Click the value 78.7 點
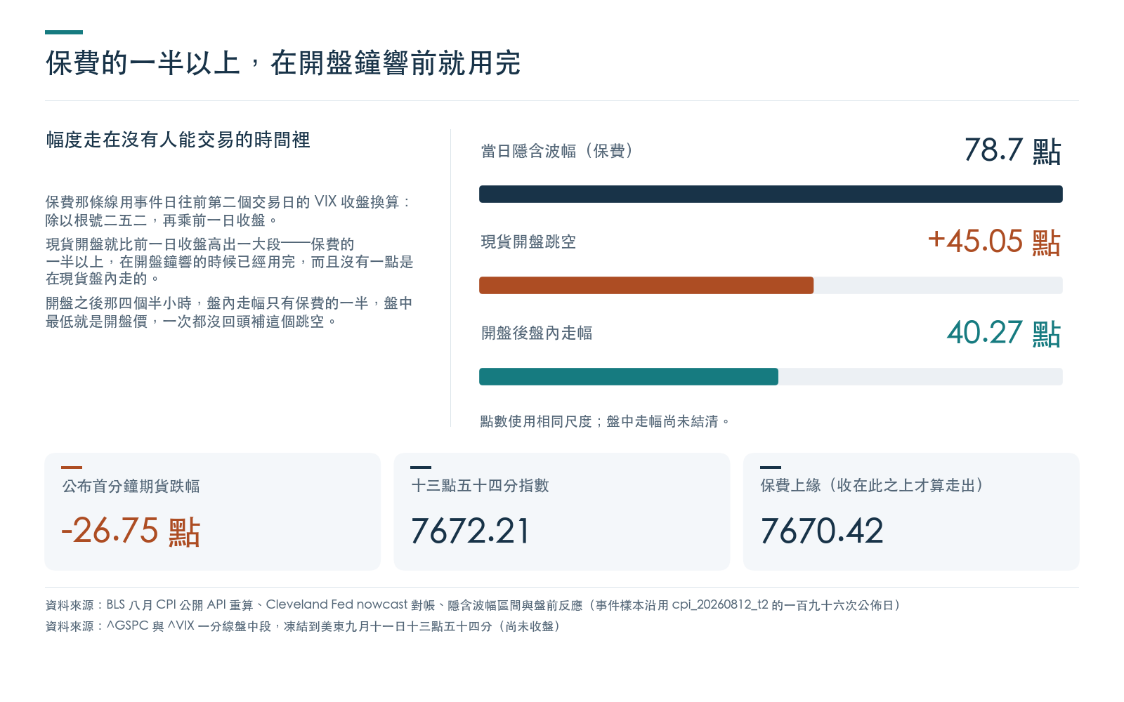 (x=1012, y=150)
